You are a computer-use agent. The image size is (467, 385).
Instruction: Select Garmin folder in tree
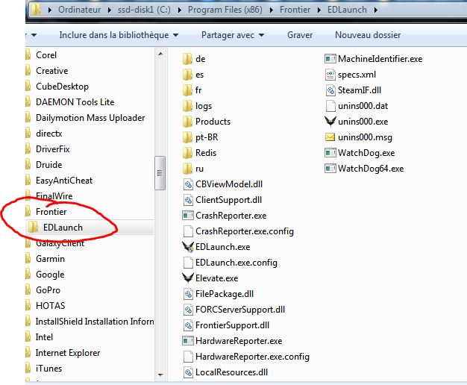50,259
